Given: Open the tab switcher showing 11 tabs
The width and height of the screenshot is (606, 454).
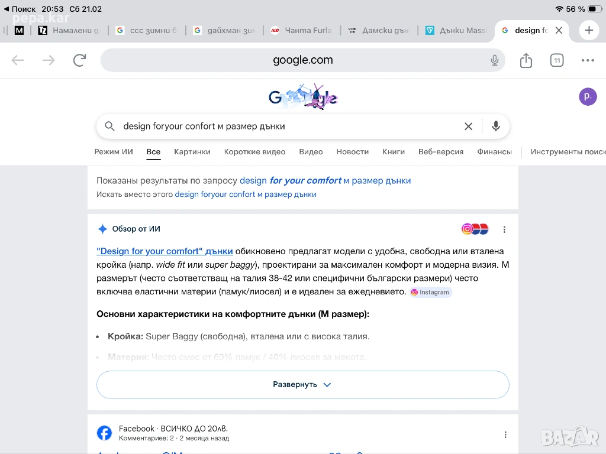Looking at the screenshot, I should point(557,60).
